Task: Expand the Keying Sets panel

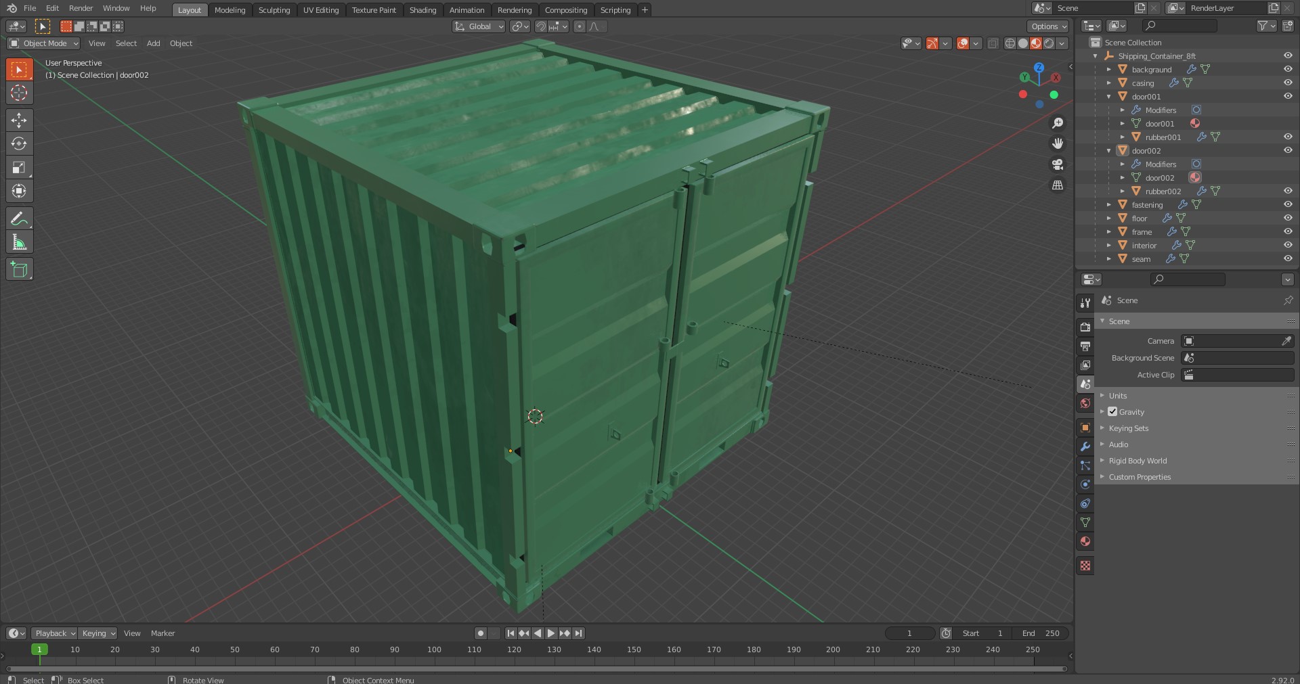Action: coord(1128,428)
